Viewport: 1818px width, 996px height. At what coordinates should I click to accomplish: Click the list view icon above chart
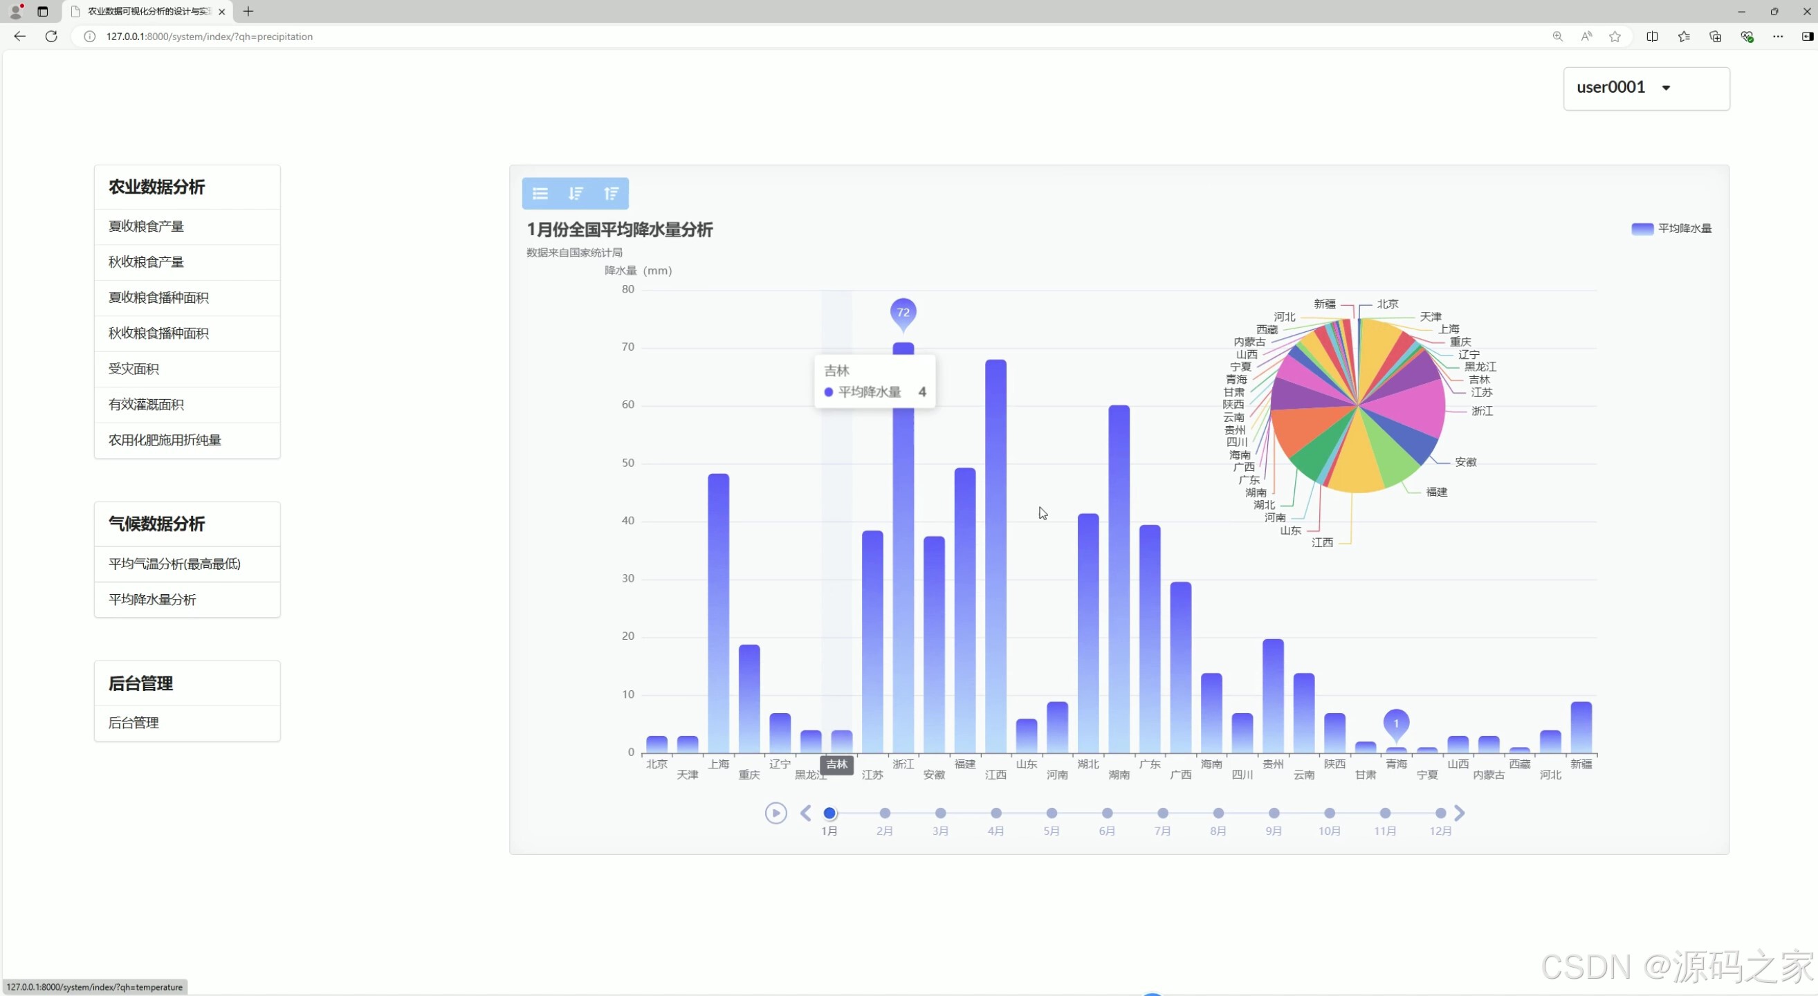click(540, 193)
